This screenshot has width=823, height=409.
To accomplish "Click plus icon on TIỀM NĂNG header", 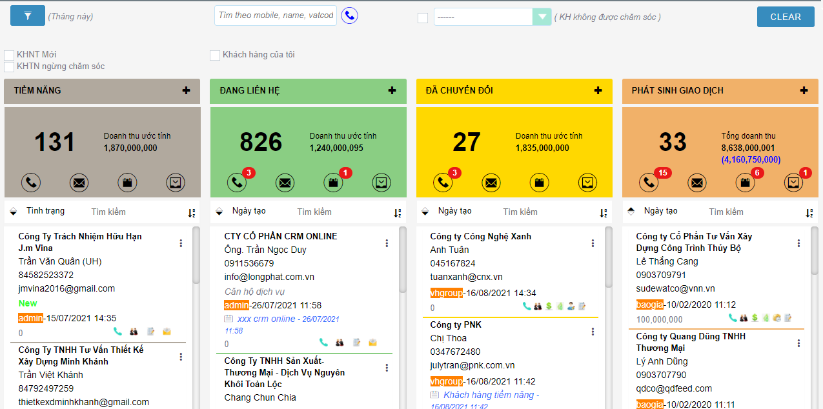I will [x=186, y=91].
